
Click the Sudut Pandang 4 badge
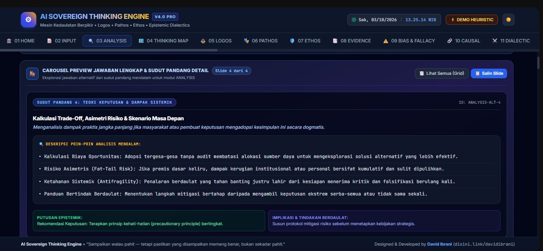click(105, 102)
